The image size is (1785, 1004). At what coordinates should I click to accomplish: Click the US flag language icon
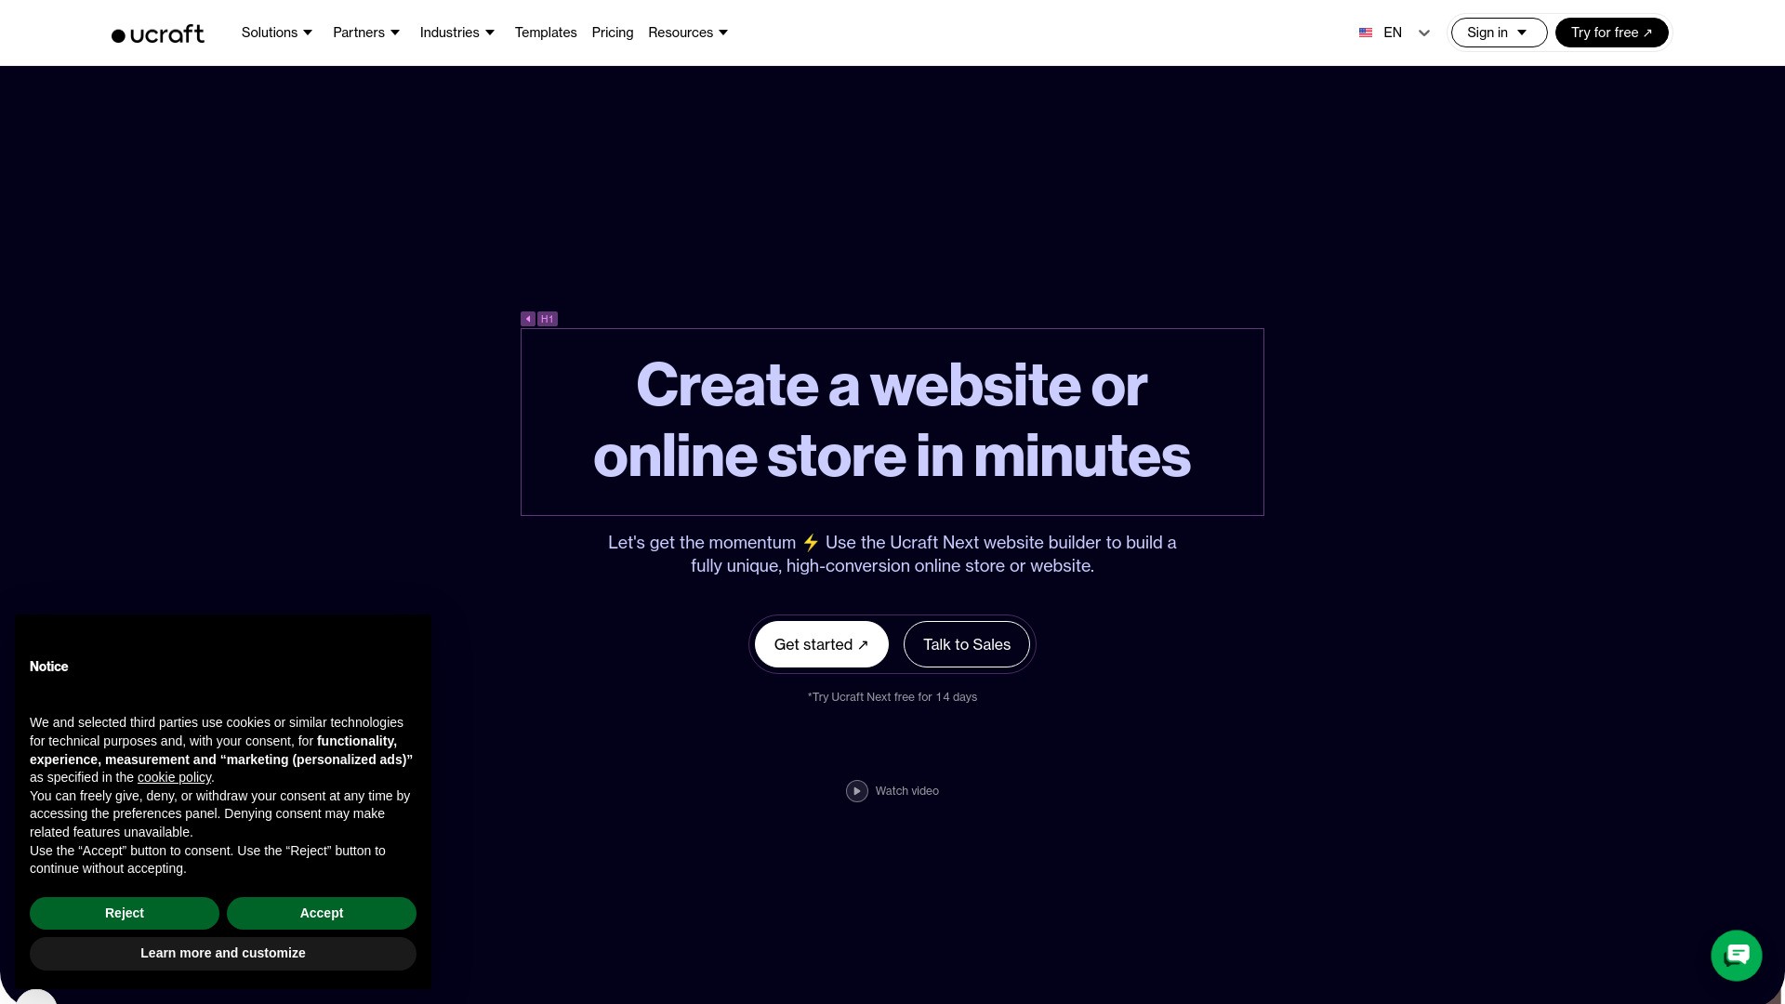(x=1366, y=33)
